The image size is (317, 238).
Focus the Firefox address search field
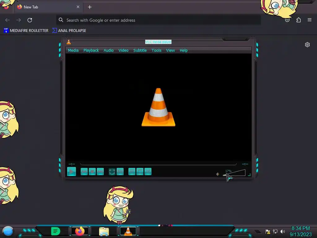tap(158, 20)
